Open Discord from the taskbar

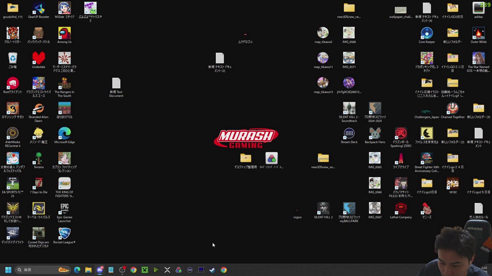coord(100,270)
